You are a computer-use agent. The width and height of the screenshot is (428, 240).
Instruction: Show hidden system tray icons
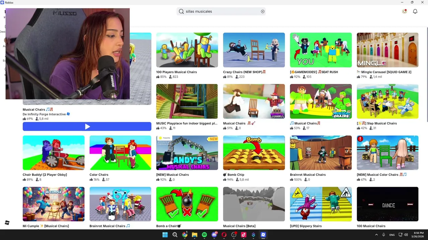[x=376, y=235]
